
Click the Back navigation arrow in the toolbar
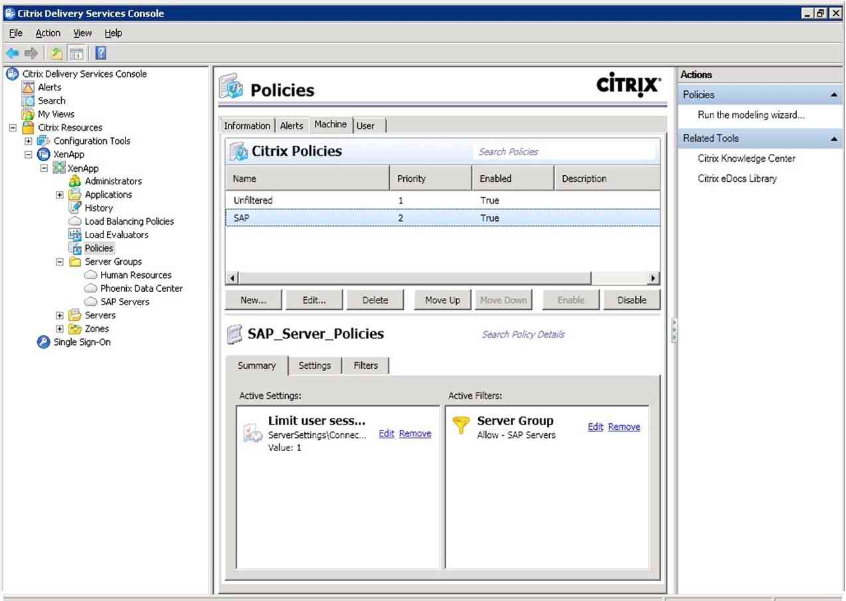(12, 52)
